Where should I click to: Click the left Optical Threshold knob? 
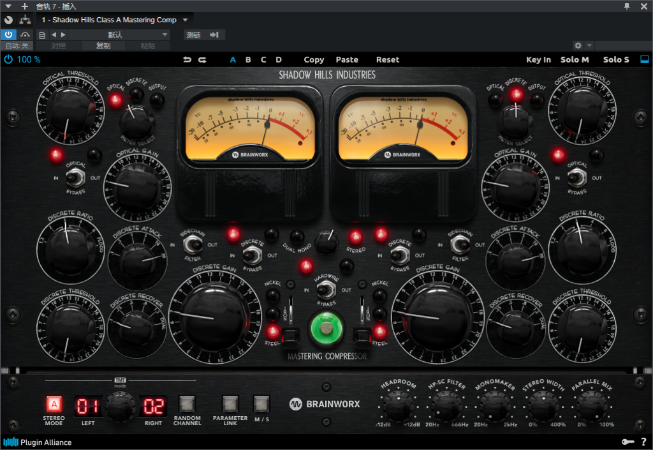click(x=70, y=110)
